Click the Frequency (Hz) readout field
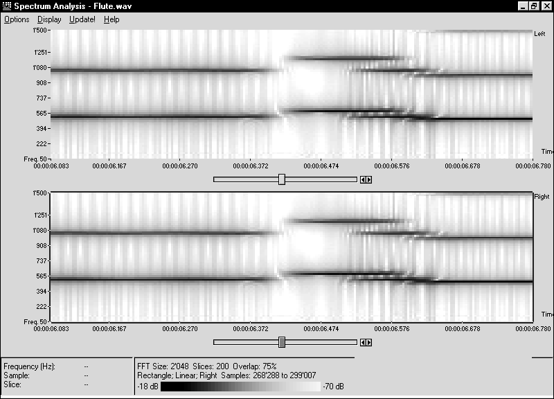The width and height of the screenshot is (554, 399). [x=86, y=366]
